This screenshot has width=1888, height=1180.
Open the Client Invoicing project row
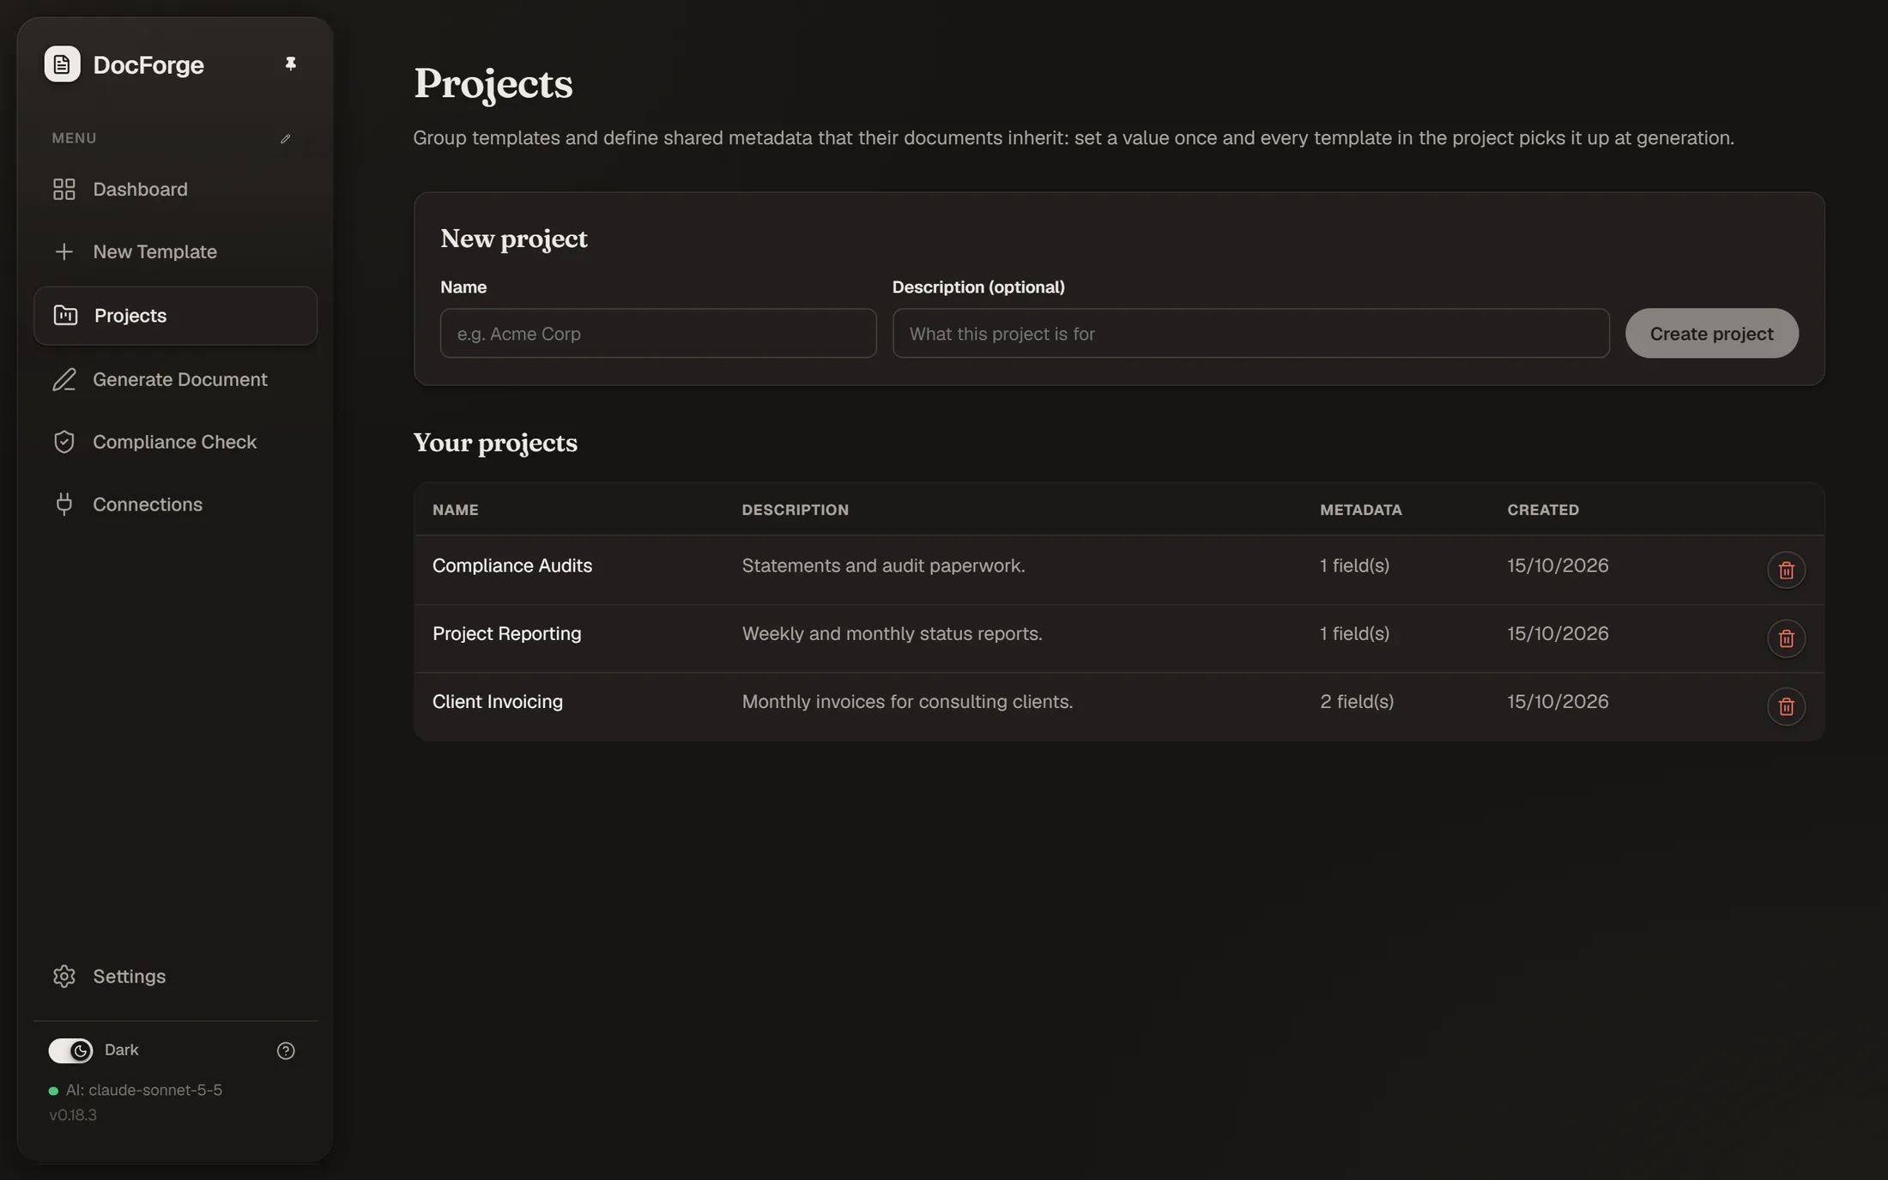click(1119, 706)
